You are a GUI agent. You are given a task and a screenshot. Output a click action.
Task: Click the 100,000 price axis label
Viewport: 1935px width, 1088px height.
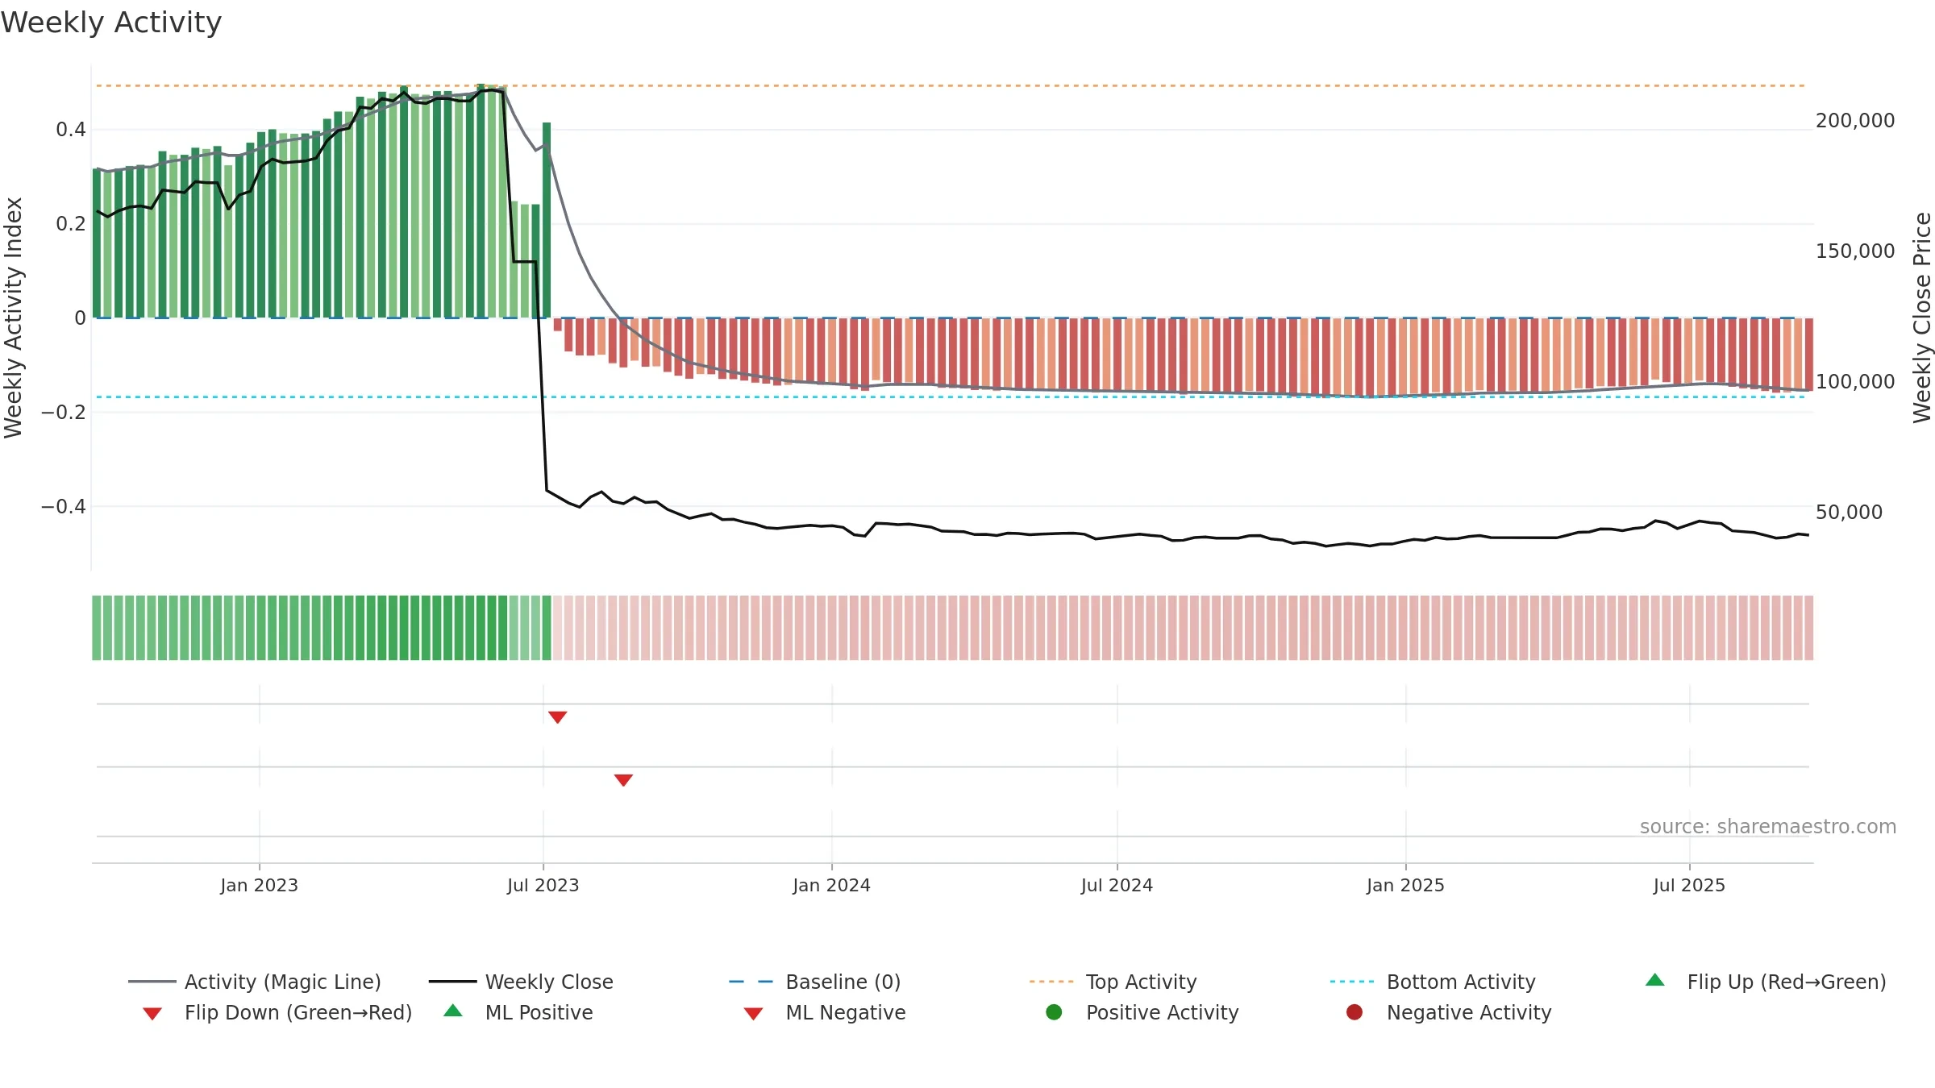[x=1855, y=382]
